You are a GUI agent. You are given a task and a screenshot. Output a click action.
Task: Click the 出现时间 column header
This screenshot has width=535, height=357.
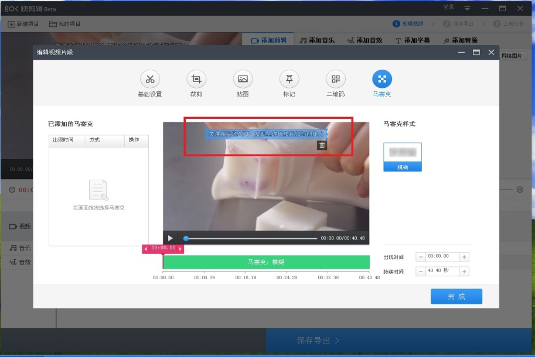(67, 140)
